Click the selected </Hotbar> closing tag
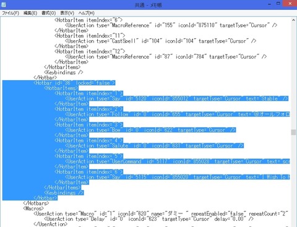The width and height of the screenshot is (297, 227). point(45,198)
